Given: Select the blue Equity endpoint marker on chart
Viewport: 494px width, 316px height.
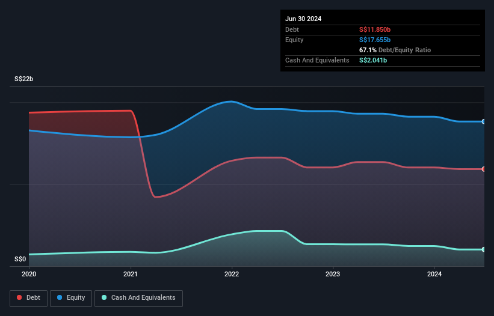Looking at the screenshot, I should tap(484, 121).
